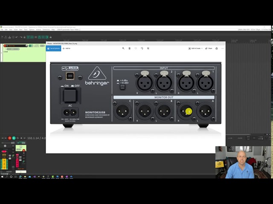
Task: Click the green Play transport button
Action: pos(14,138)
